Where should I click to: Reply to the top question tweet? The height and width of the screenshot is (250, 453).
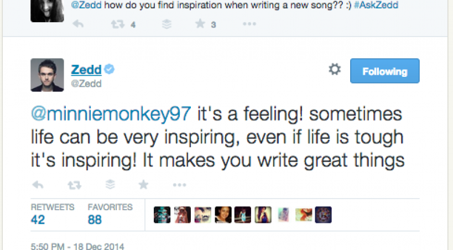click(78, 24)
